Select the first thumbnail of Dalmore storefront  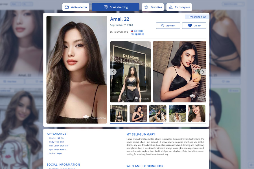point(119,113)
